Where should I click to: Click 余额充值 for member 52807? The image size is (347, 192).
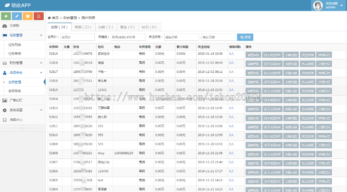point(291,163)
